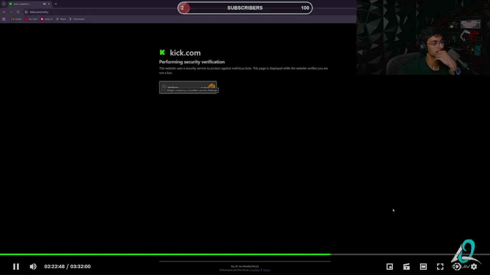The height and width of the screenshot is (275, 490).
Task: Select the 'Just a moment...' browser tab
Action: pos(30,4)
